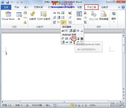The height and width of the screenshot is (108, 126).
Task: Switch to the 页面布局 Page Layout tab
Action: point(38,7)
